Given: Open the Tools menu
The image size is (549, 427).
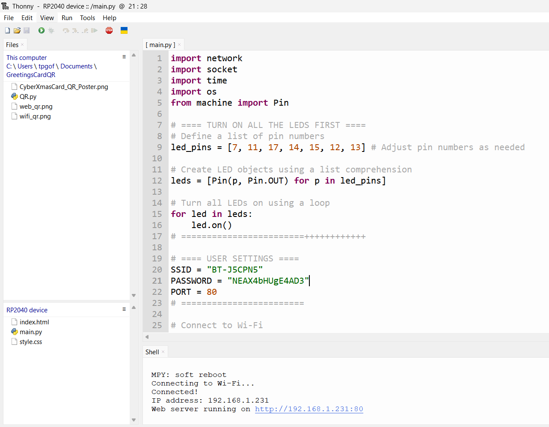Looking at the screenshot, I should [x=87, y=18].
